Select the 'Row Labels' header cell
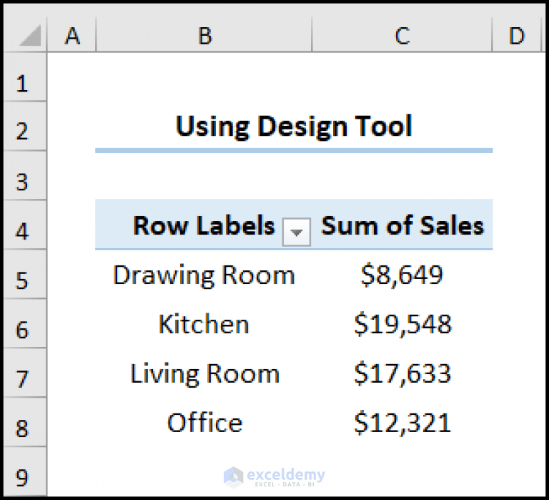 204,225
